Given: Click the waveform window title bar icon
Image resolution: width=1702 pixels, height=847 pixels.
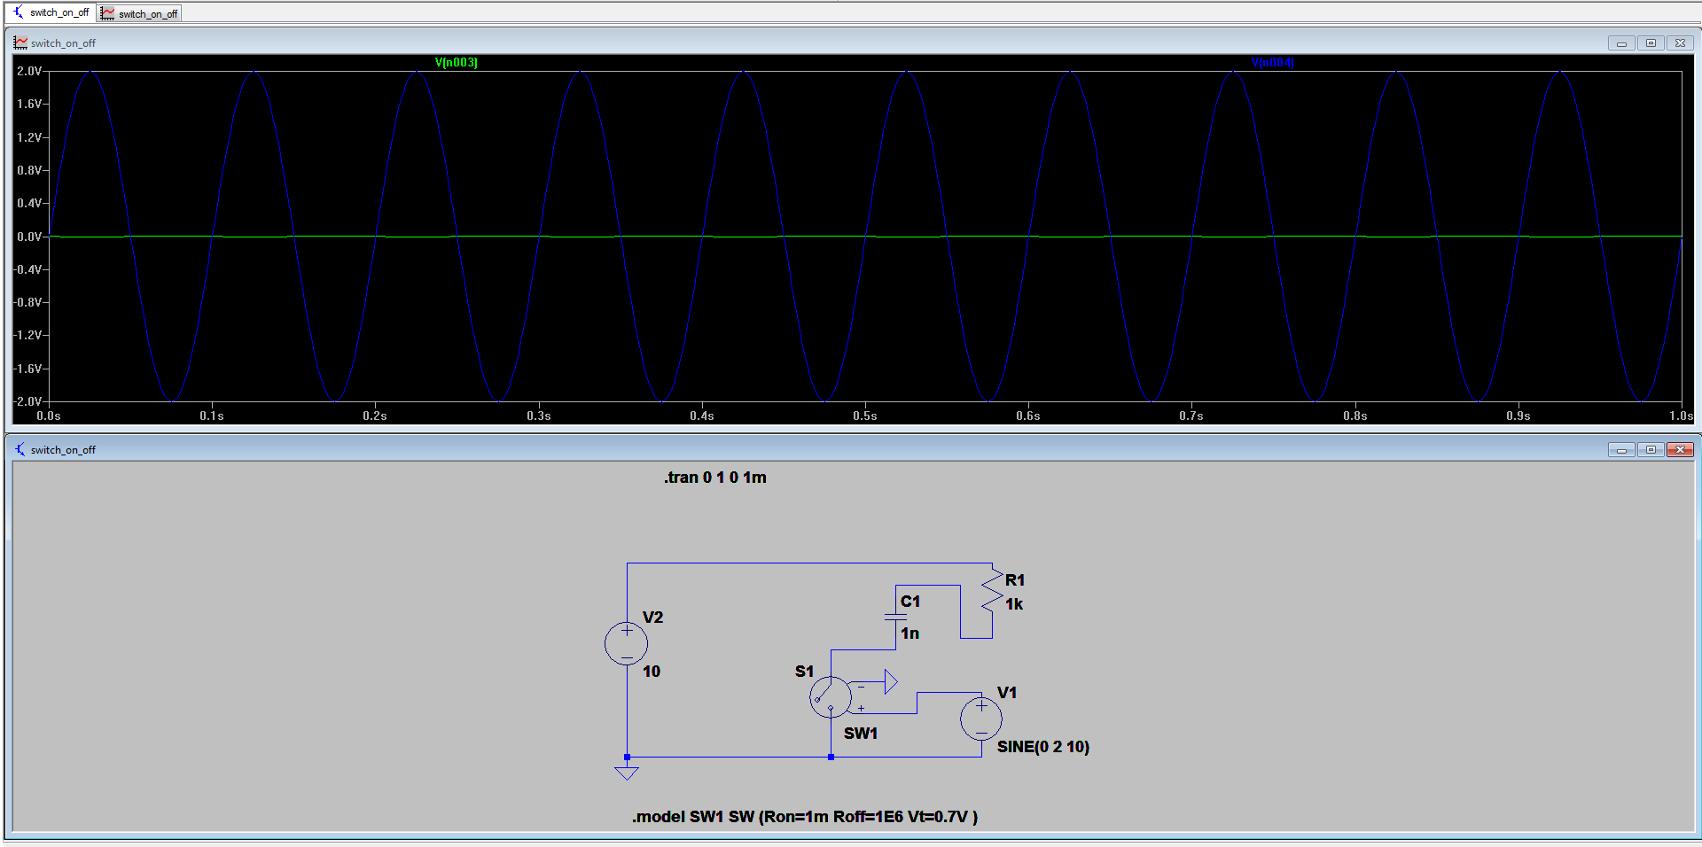Looking at the screenshot, I should pos(20,43).
